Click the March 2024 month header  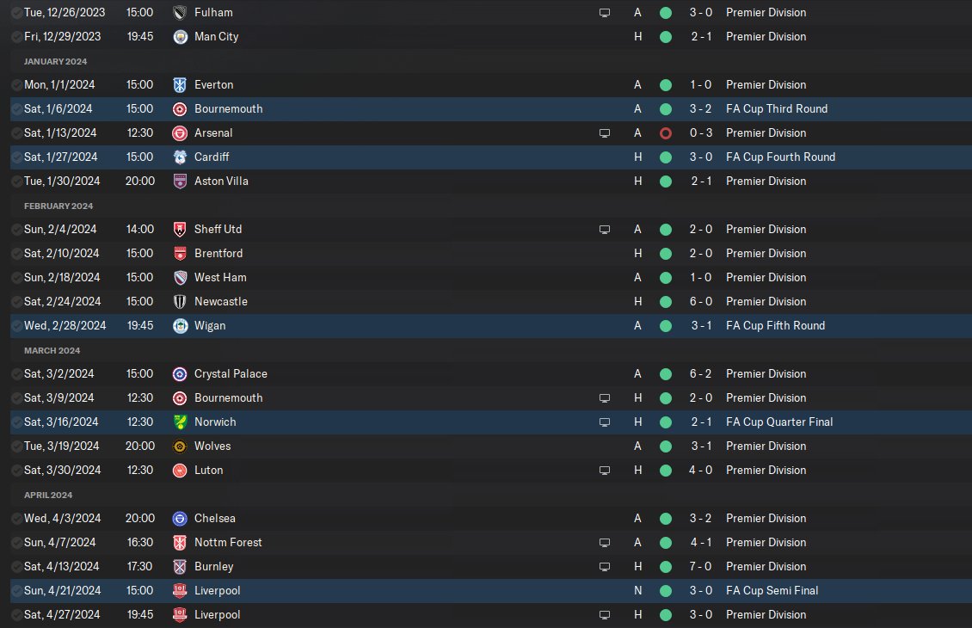pos(52,350)
